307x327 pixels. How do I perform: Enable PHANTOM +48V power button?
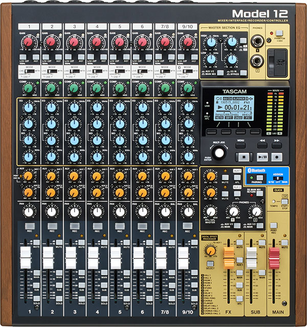pos(279,33)
